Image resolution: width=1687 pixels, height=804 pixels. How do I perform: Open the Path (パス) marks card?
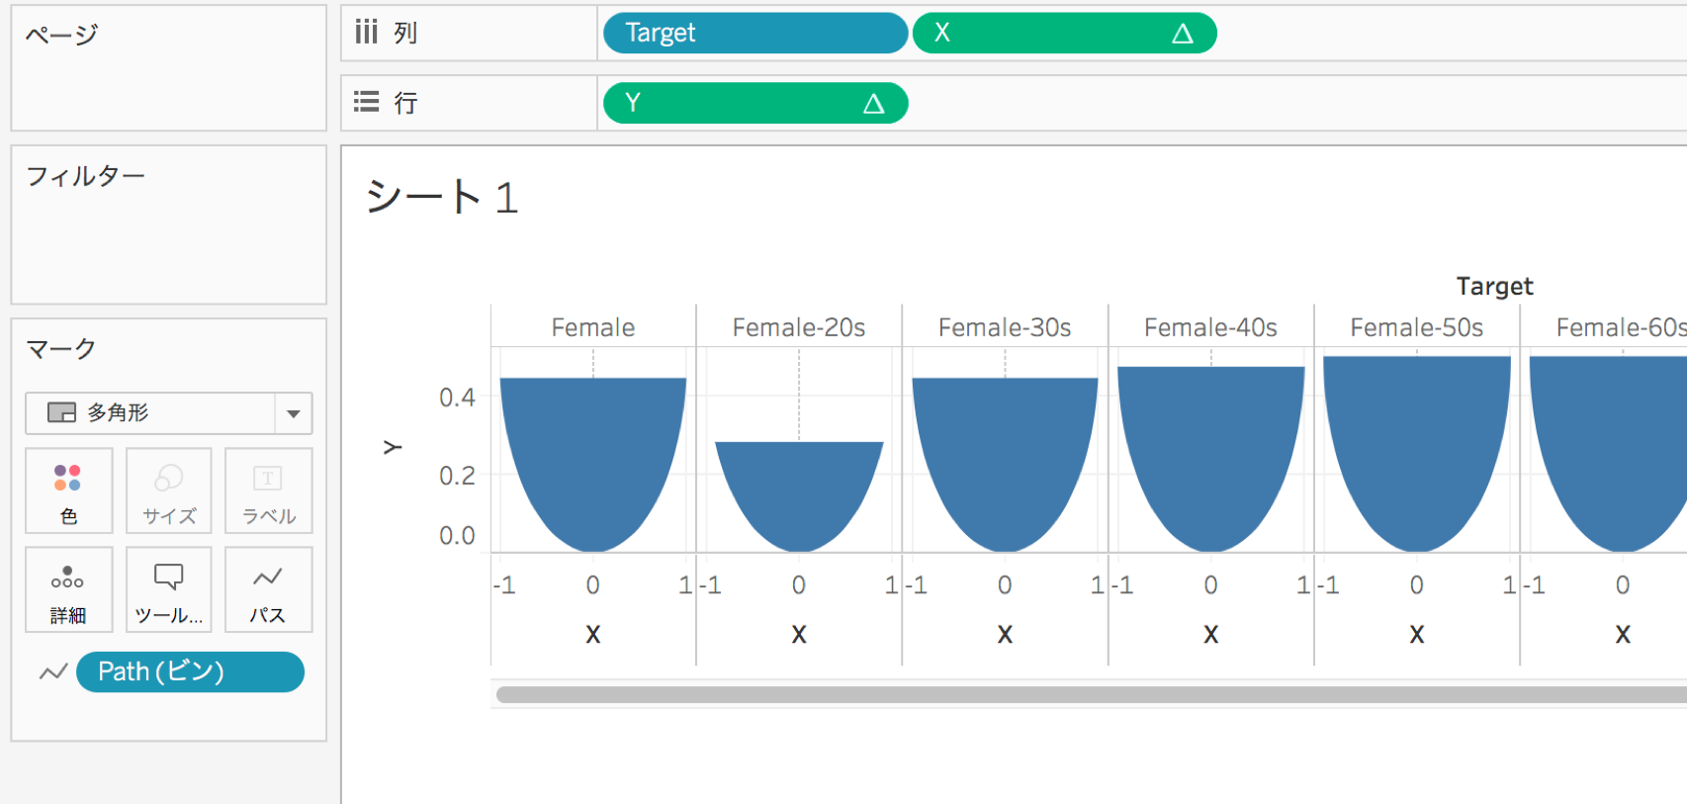268,589
